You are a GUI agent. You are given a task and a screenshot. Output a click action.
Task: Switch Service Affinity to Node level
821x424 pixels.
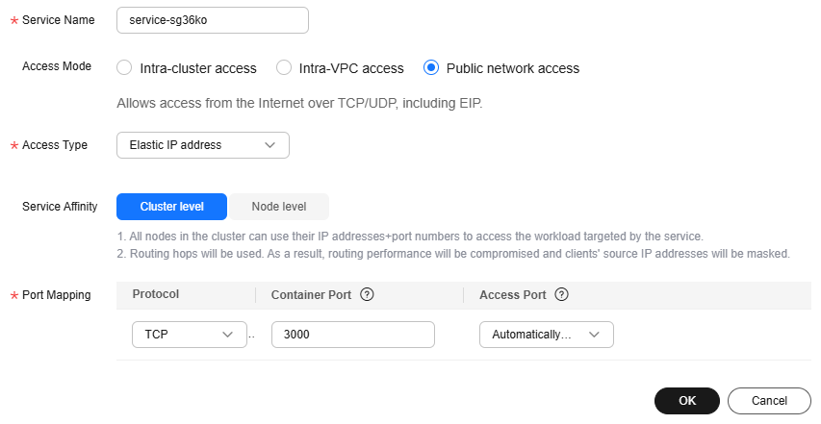pos(278,207)
